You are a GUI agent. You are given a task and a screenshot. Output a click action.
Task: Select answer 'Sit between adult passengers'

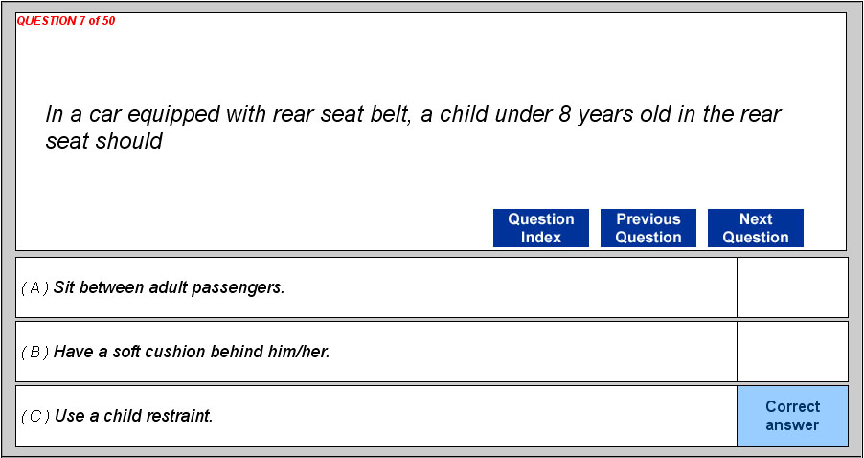170,287
